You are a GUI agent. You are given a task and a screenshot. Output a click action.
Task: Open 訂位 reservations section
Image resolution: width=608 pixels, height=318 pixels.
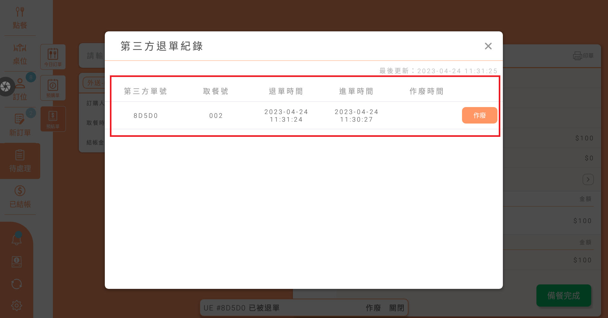[x=20, y=90]
